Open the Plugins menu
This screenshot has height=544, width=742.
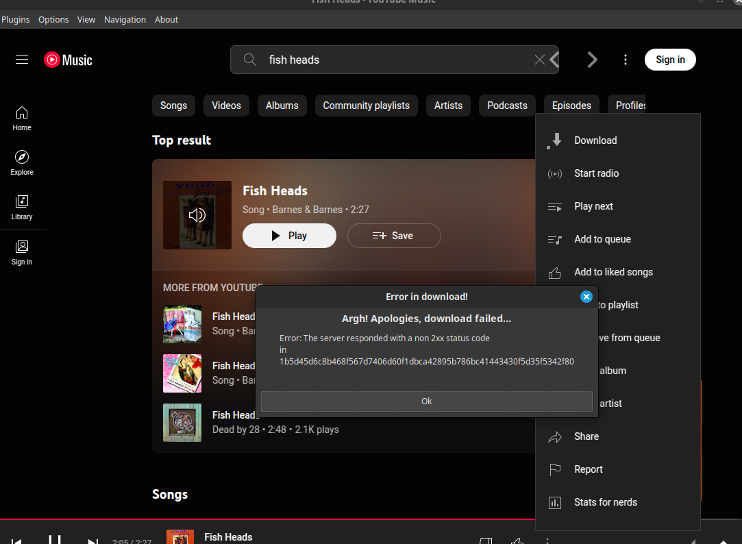click(16, 19)
